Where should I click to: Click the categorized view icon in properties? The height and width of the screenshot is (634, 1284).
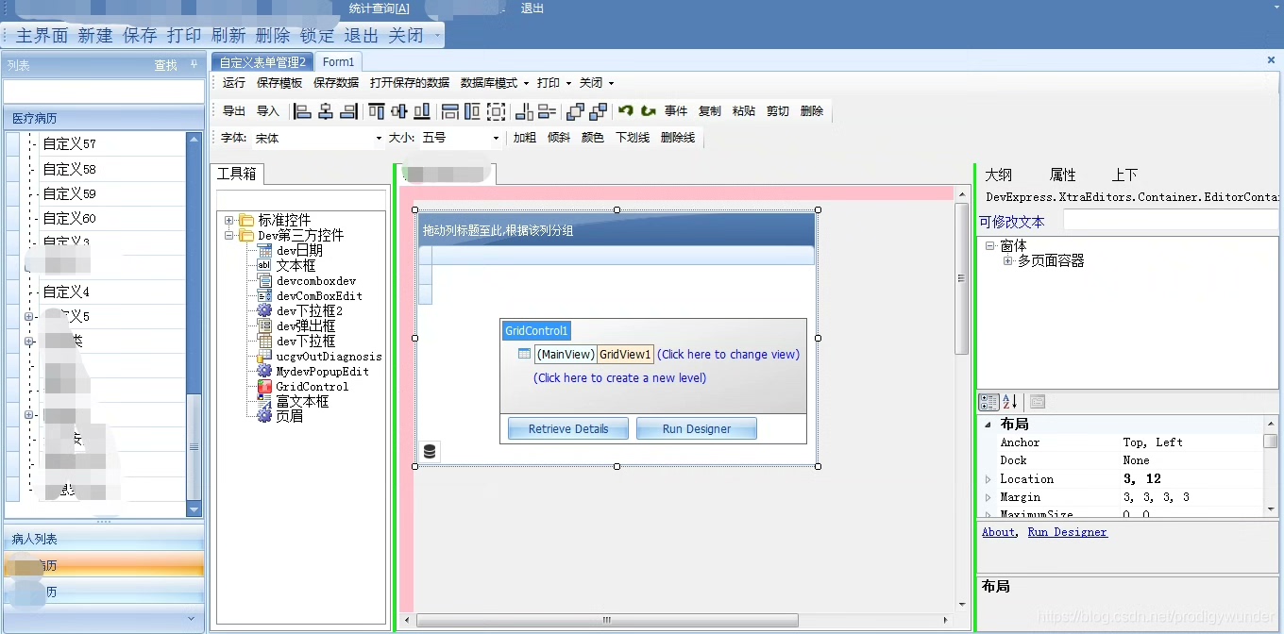pyautogui.click(x=988, y=402)
